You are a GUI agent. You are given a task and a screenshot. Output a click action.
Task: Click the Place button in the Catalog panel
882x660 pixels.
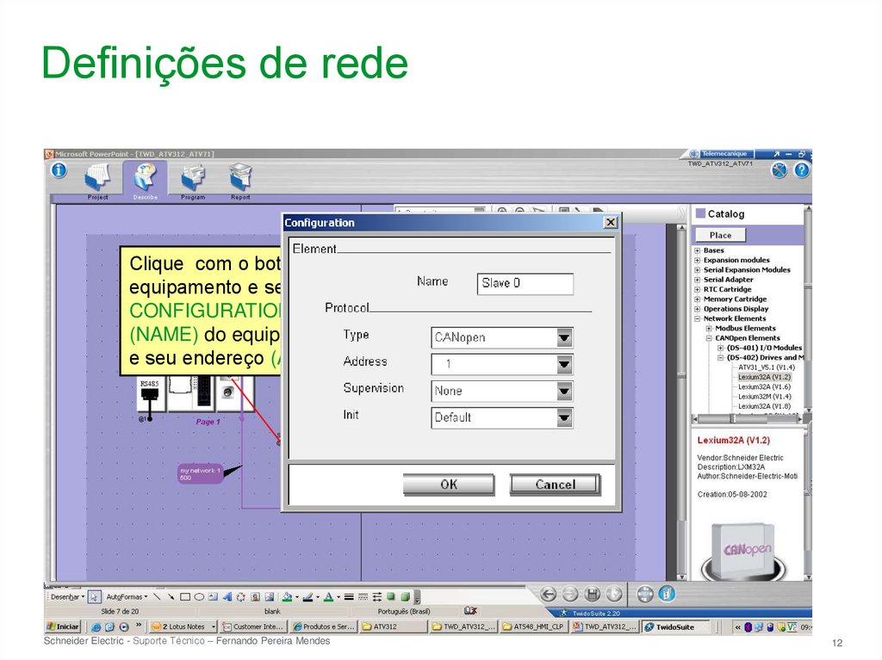719,234
